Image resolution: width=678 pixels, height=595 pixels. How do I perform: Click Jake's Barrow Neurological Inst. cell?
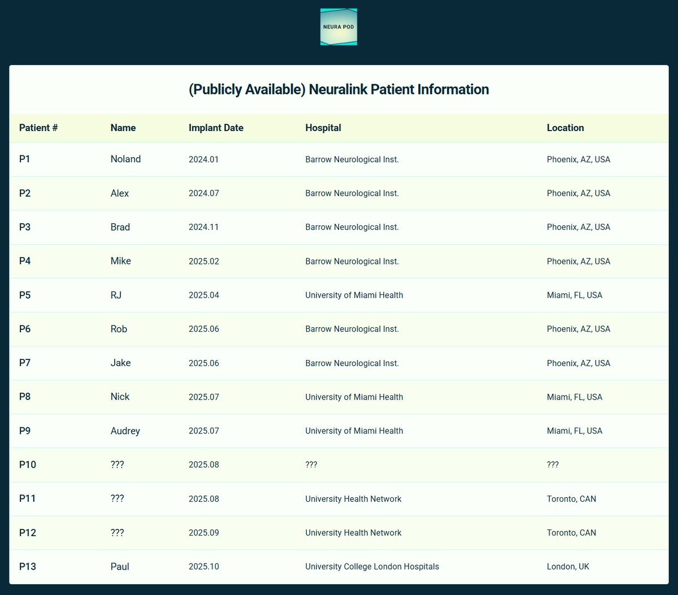tap(352, 363)
